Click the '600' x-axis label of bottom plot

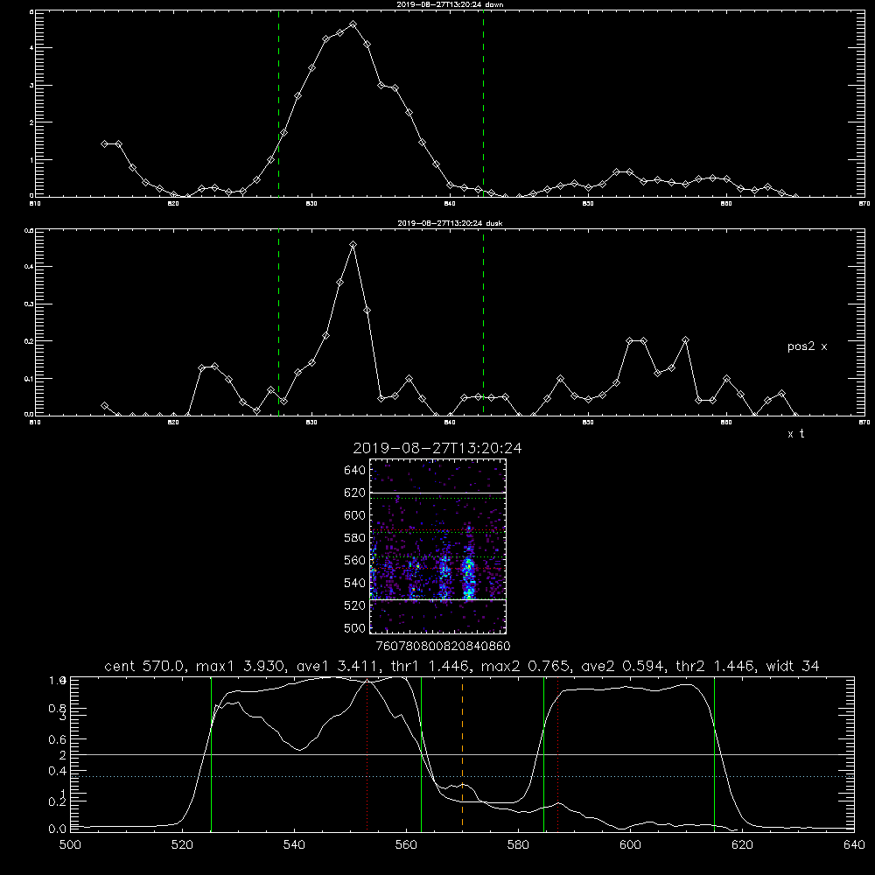click(x=631, y=845)
